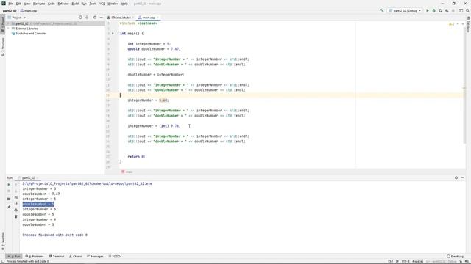Start debugging with the bug icon
The image size is (471, 264).
(433, 10)
